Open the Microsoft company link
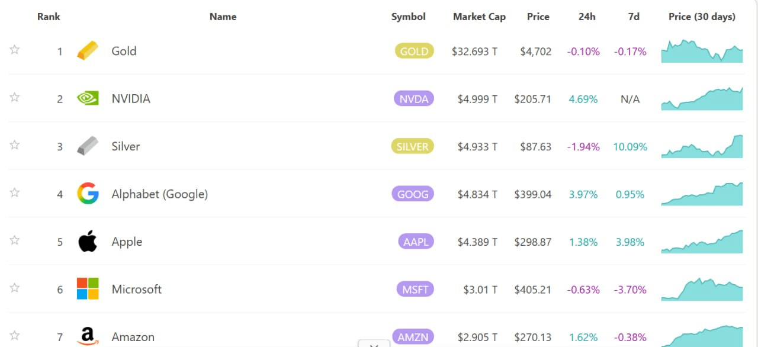 point(137,289)
